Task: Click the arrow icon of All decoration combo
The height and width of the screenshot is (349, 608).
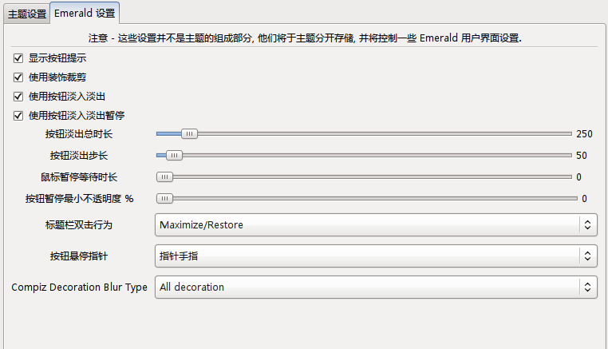Action: click(x=587, y=287)
